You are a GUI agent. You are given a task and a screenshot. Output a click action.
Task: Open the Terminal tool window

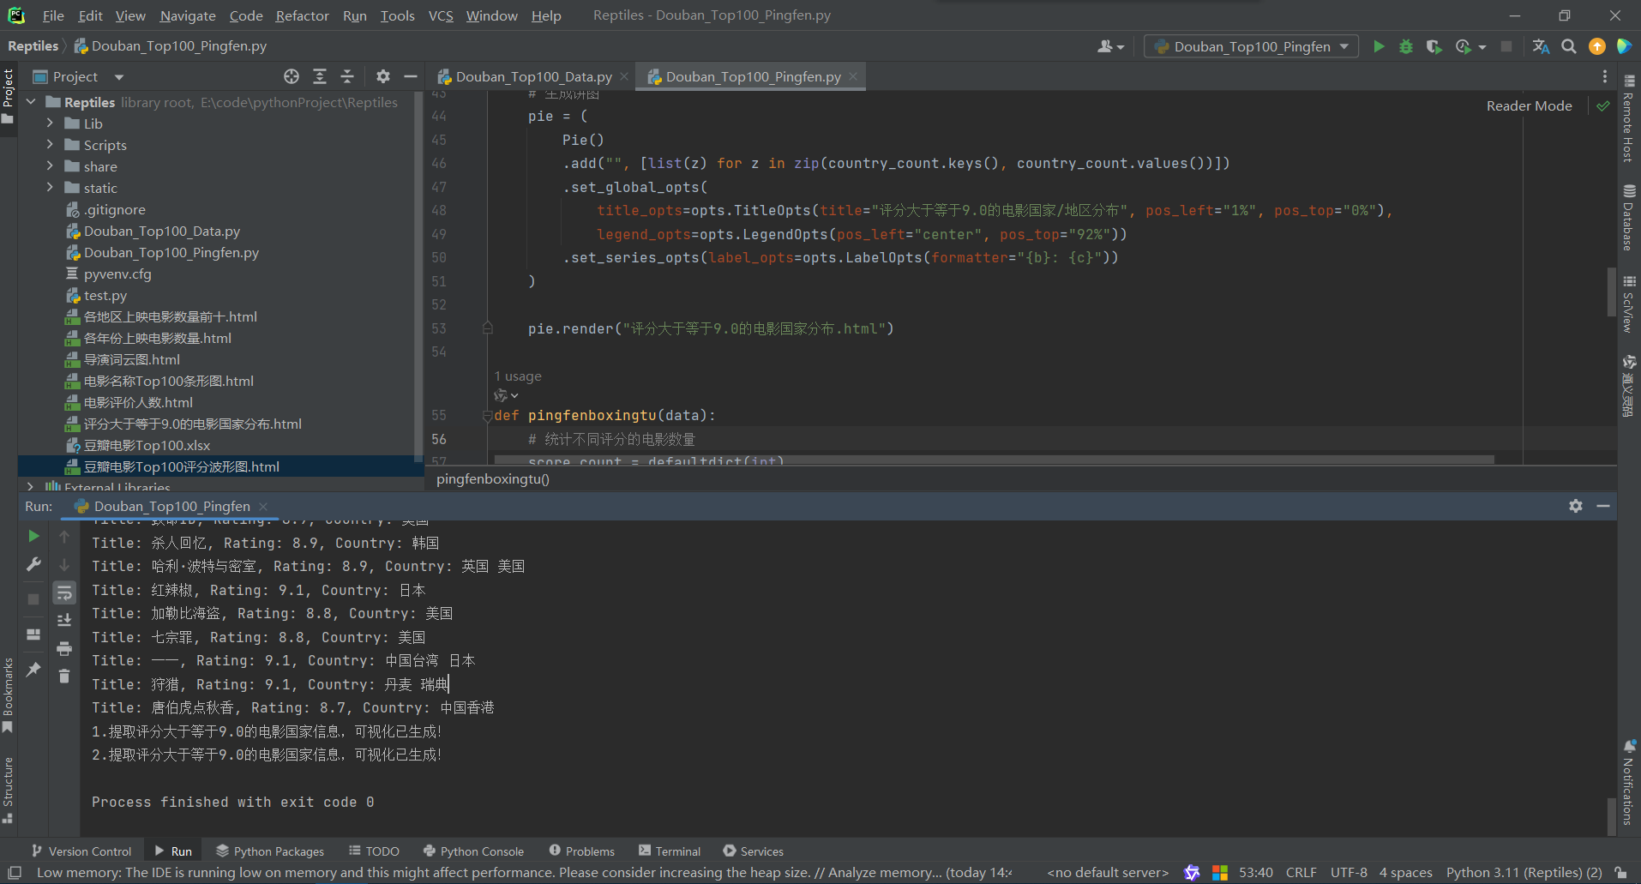[x=670, y=851]
